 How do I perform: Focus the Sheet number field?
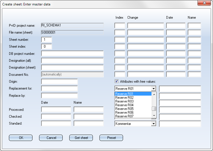[47, 40]
